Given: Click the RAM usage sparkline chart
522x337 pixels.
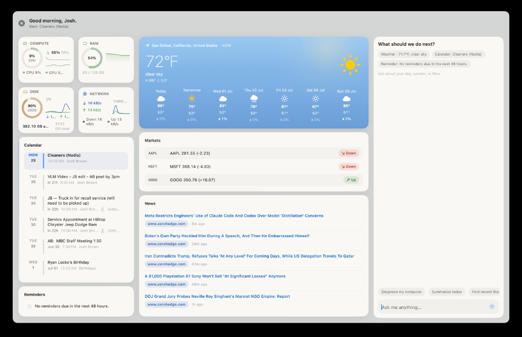Looking at the screenshot, I should tap(118, 57).
